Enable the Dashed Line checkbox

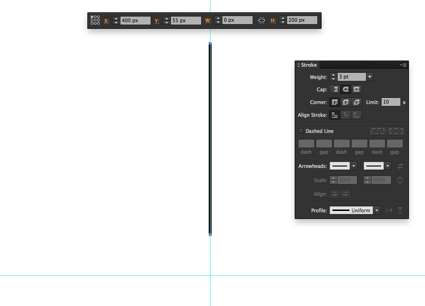click(301, 131)
